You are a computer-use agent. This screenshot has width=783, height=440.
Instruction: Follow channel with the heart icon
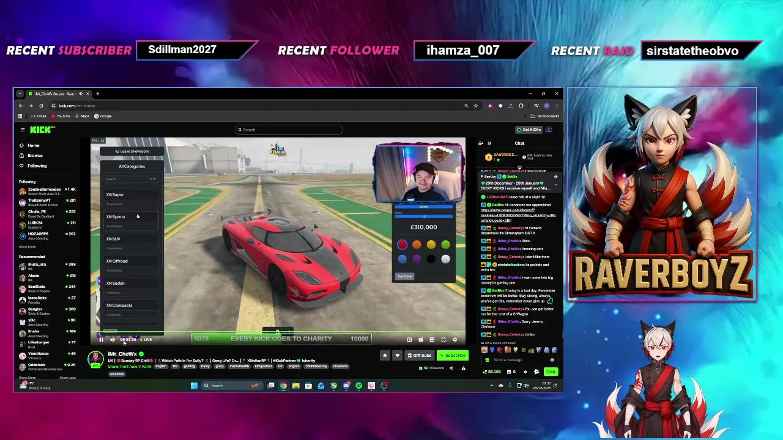(397, 356)
